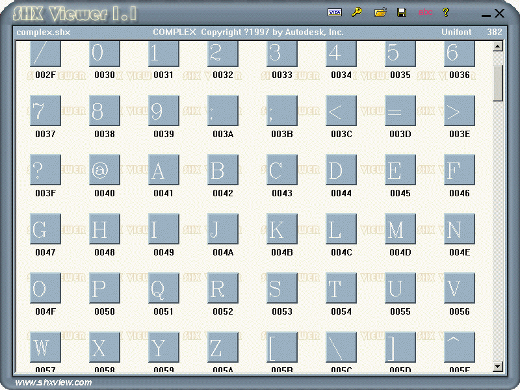Open the abc text preview tool
This screenshot has height=390, width=520.
[x=426, y=12]
